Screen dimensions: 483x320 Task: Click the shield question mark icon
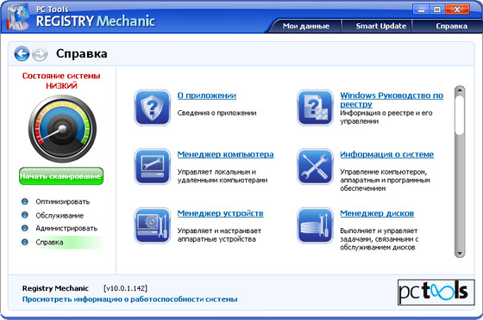coord(152,108)
